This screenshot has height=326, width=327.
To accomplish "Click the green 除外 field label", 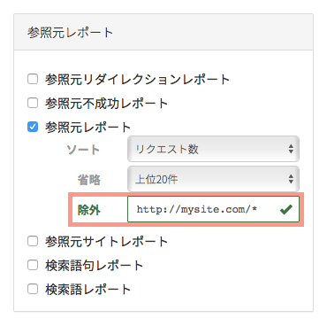I will (89, 210).
